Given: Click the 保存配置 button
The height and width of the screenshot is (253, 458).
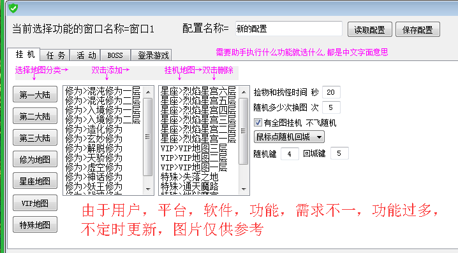Looking at the screenshot, I should (417, 30).
